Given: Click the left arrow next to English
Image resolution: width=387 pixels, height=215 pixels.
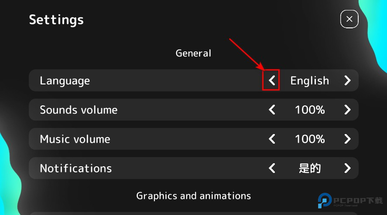Looking at the screenshot, I should pos(272,81).
